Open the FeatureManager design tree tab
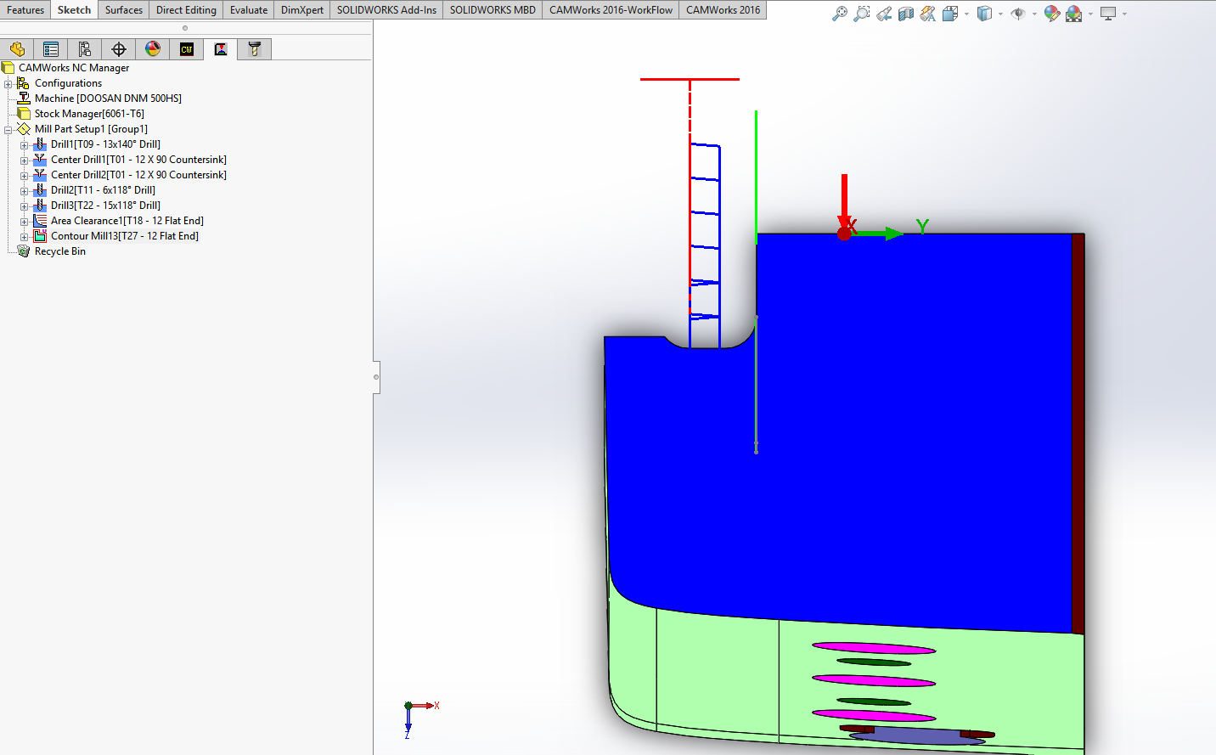This screenshot has height=755, width=1216. coord(17,49)
